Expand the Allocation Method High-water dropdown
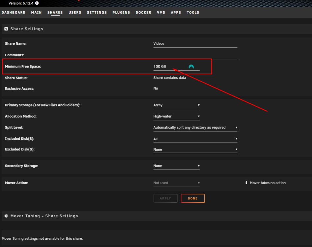Image resolution: width=312 pixels, height=247 pixels. (x=176, y=116)
